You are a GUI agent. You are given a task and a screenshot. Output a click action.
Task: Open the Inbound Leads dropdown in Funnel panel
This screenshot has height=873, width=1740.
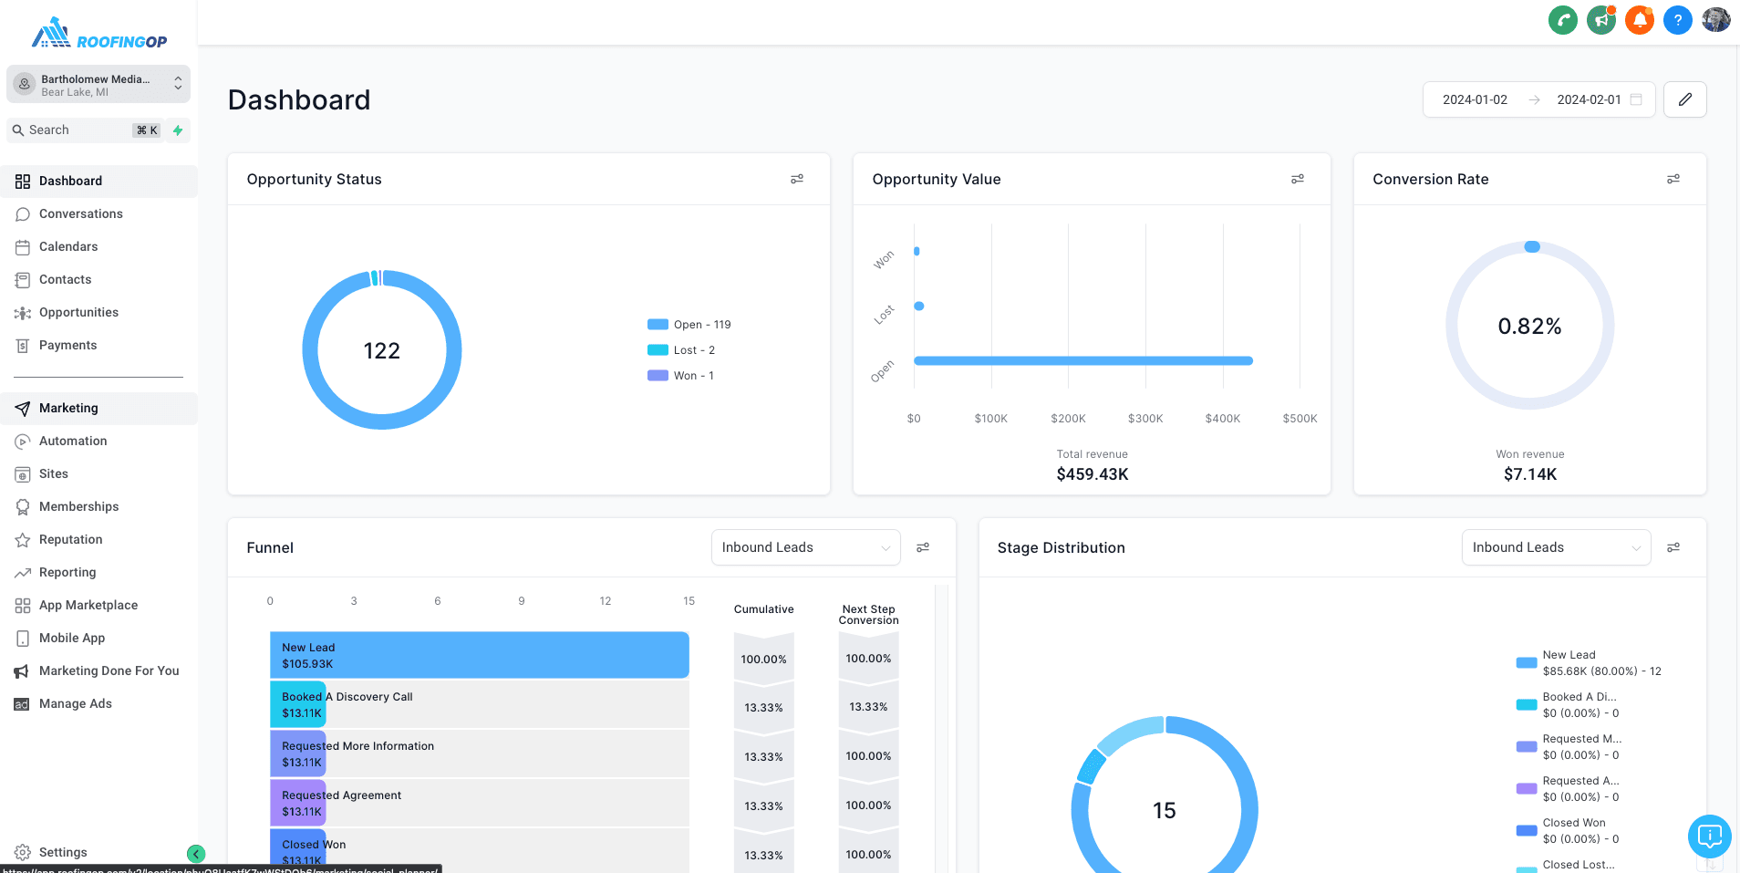(805, 547)
